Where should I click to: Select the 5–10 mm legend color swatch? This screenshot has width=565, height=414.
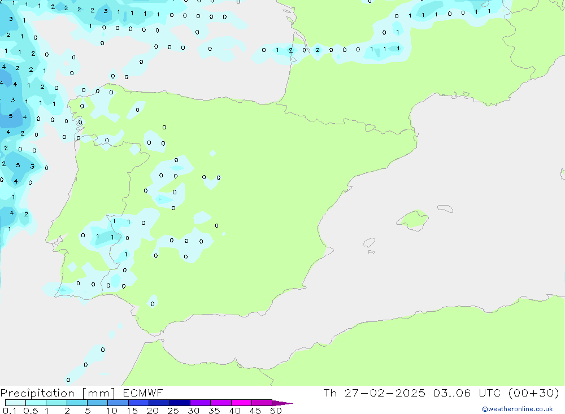point(97,403)
